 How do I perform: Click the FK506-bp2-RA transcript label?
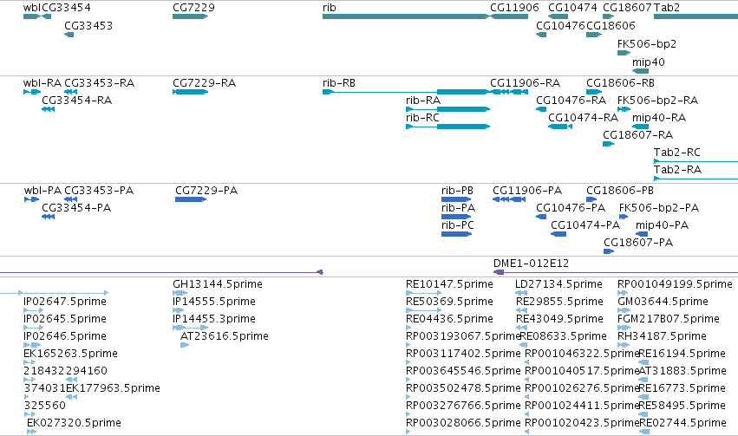tap(657, 101)
